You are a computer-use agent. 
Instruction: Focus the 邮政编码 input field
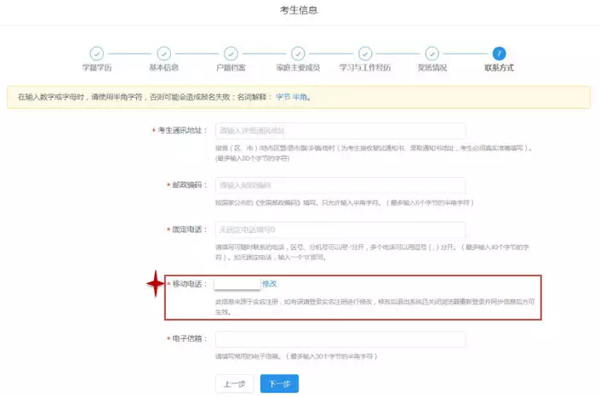click(340, 185)
